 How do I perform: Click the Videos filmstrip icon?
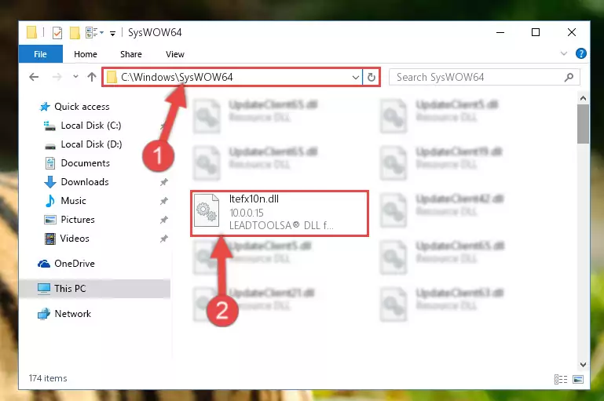(50, 239)
